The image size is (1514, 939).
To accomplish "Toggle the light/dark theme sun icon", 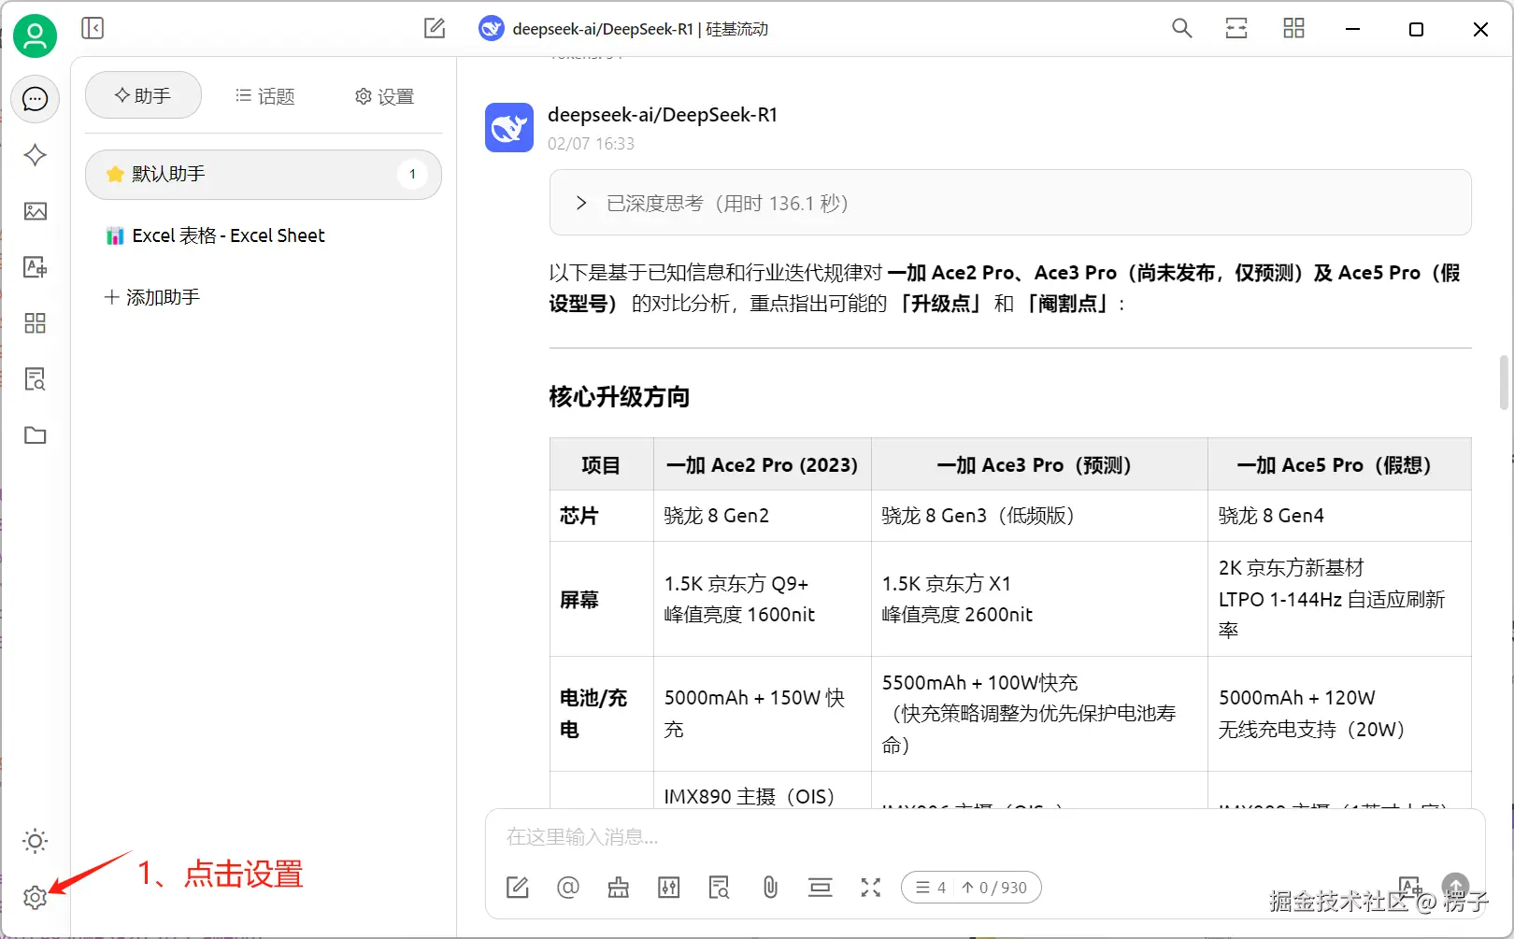I will click(36, 841).
